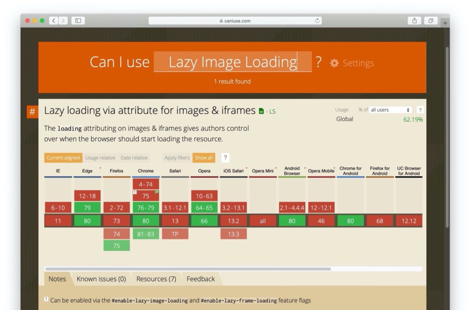The image size is (470, 310).
Task: Click the # permalink anchor icon
Action: (x=32, y=111)
